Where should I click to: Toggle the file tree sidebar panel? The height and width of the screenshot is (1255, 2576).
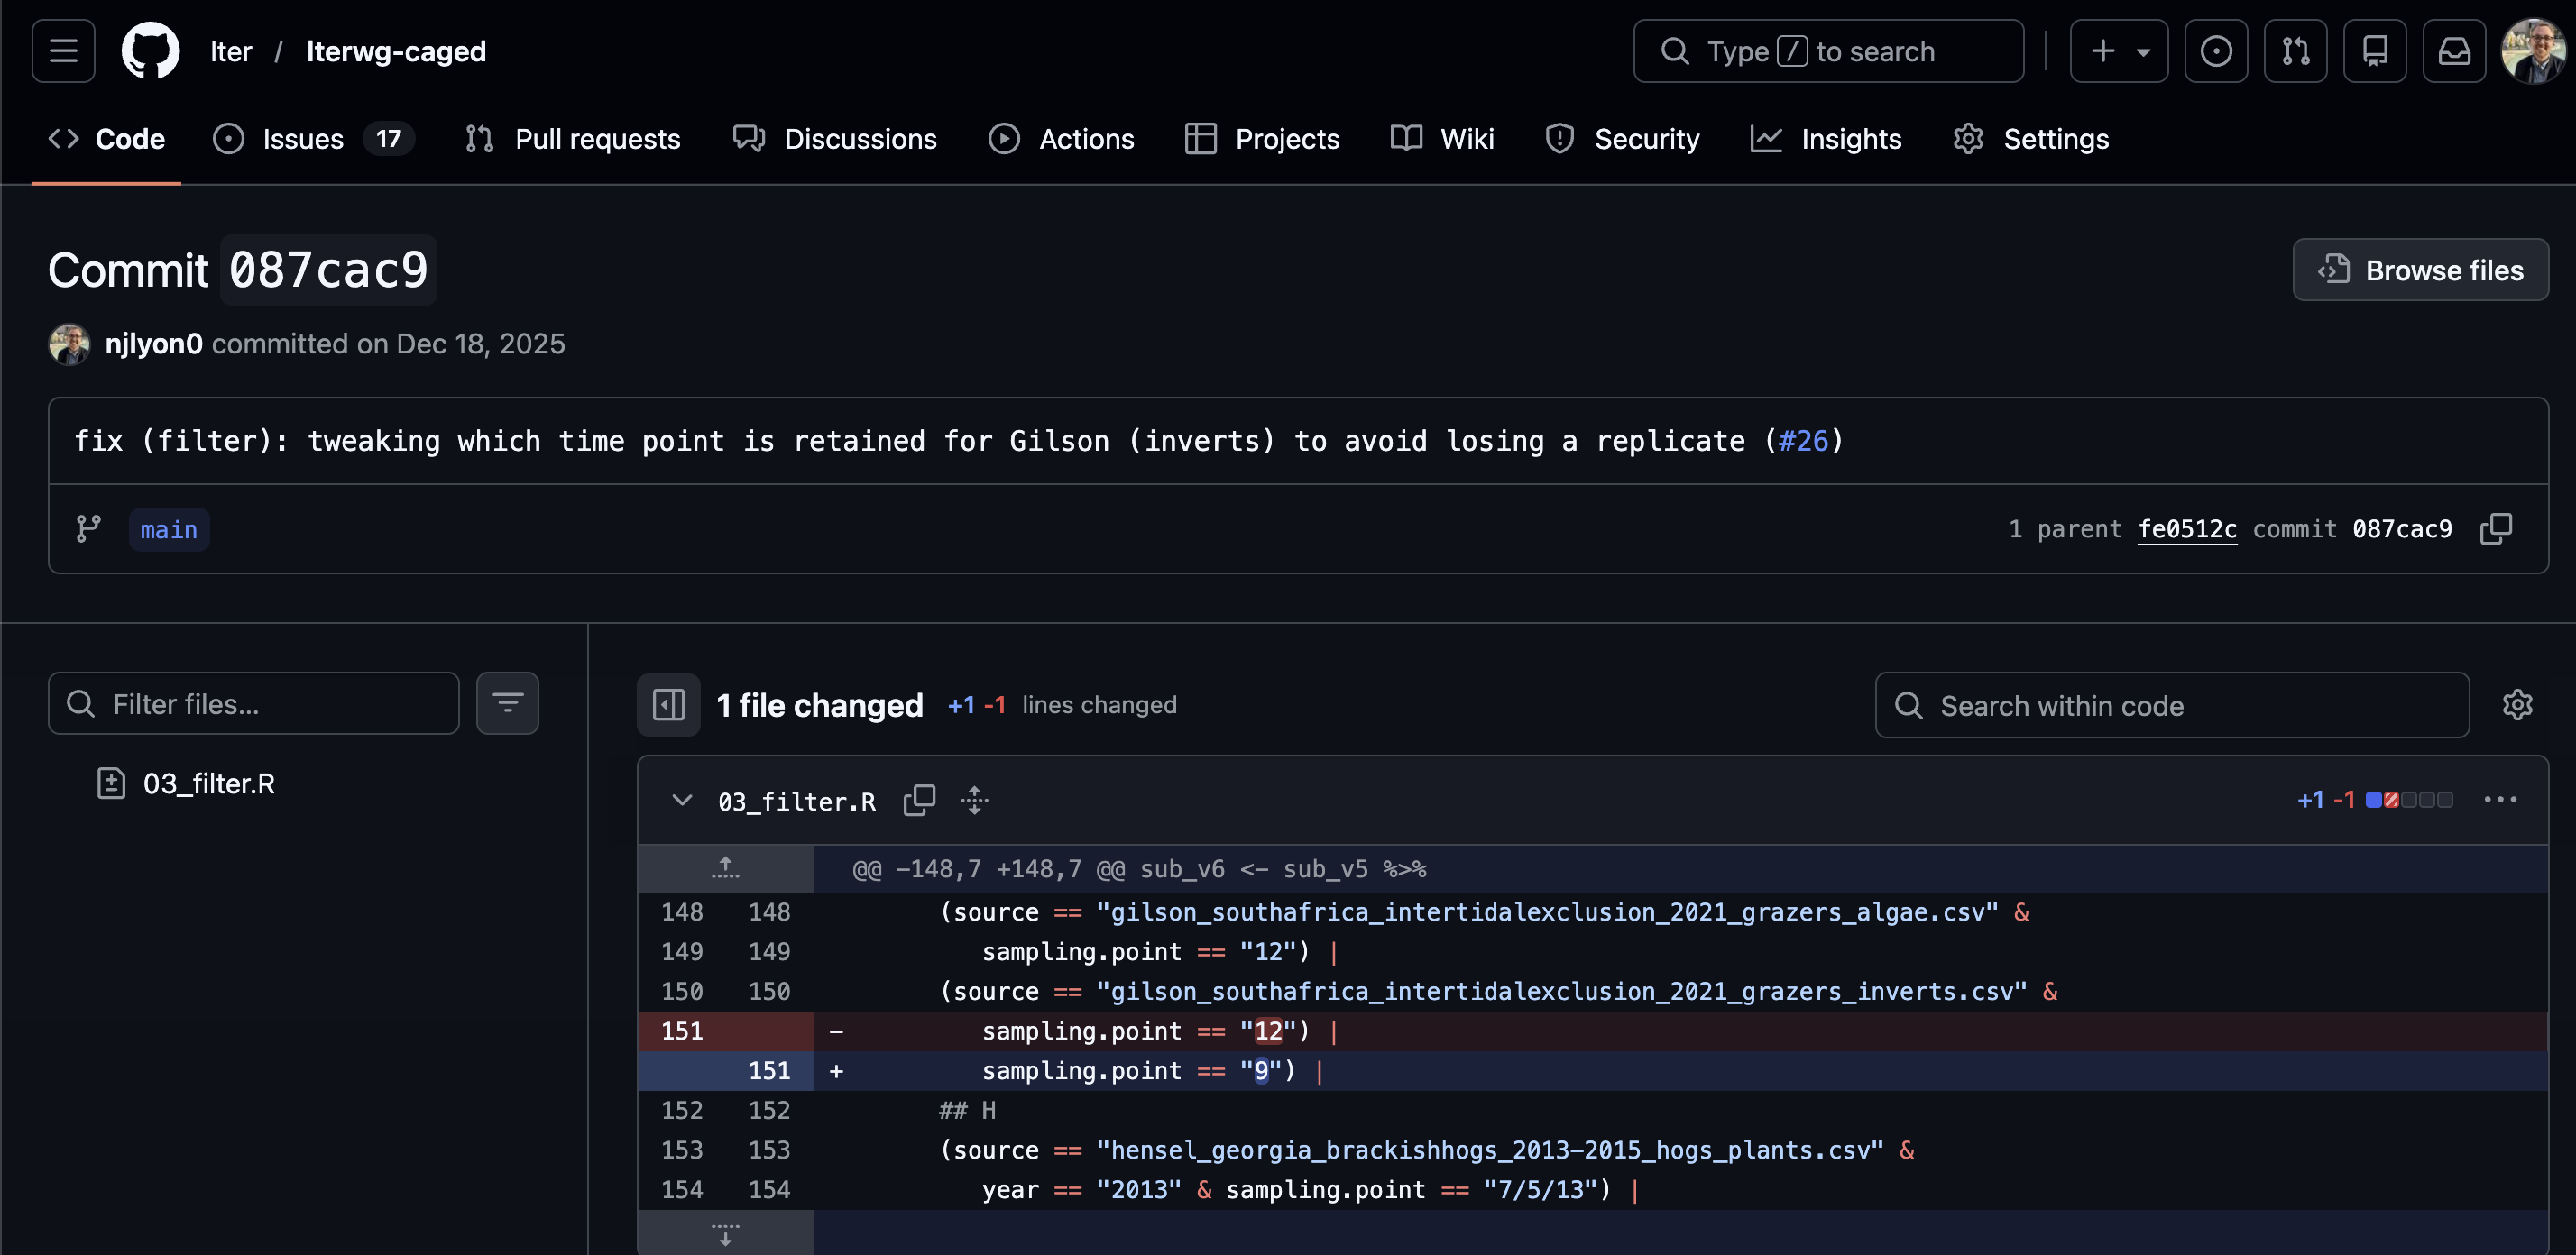pos(668,704)
